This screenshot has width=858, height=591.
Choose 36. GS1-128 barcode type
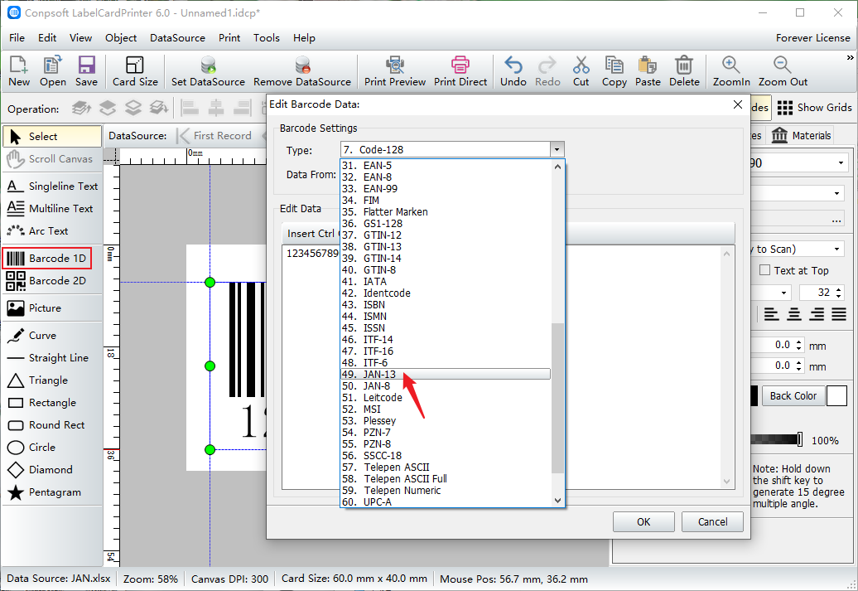(x=446, y=224)
